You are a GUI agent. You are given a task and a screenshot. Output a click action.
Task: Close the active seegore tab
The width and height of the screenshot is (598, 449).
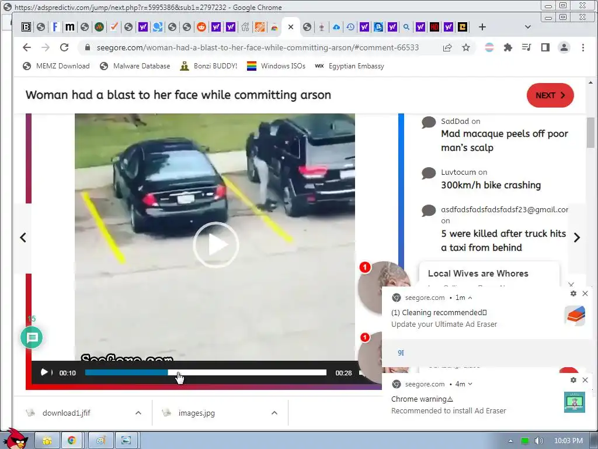click(291, 27)
